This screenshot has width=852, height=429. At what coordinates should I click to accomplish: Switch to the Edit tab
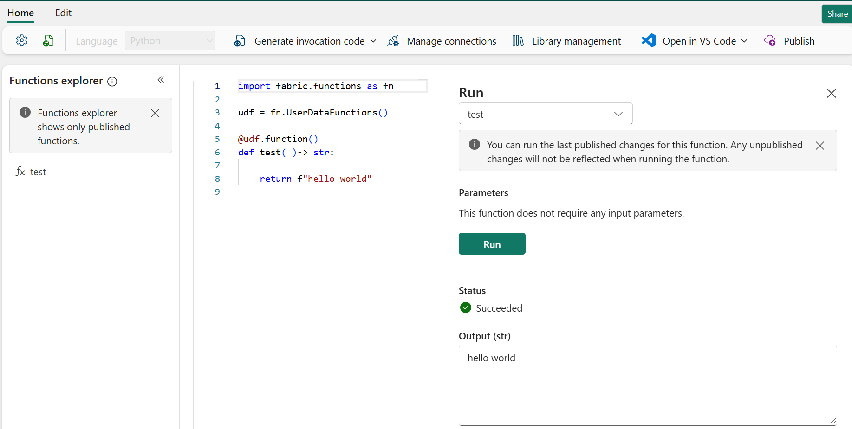coord(63,13)
